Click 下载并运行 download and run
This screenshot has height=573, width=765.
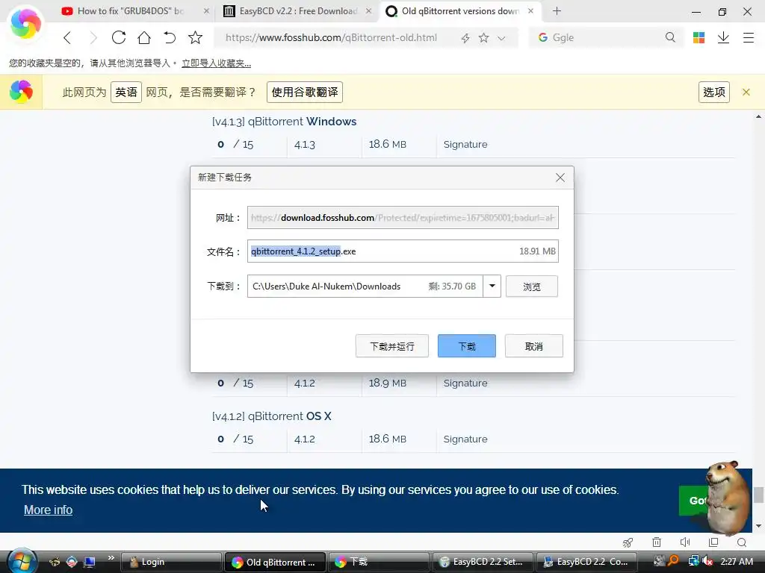point(391,346)
